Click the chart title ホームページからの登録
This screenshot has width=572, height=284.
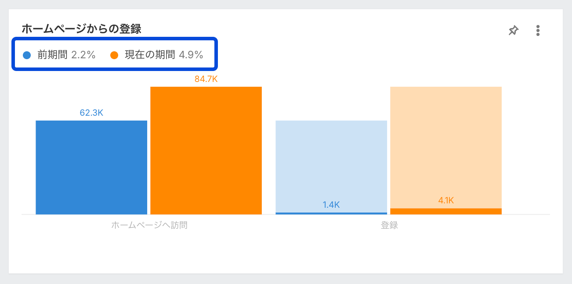click(x=81, y=29)
